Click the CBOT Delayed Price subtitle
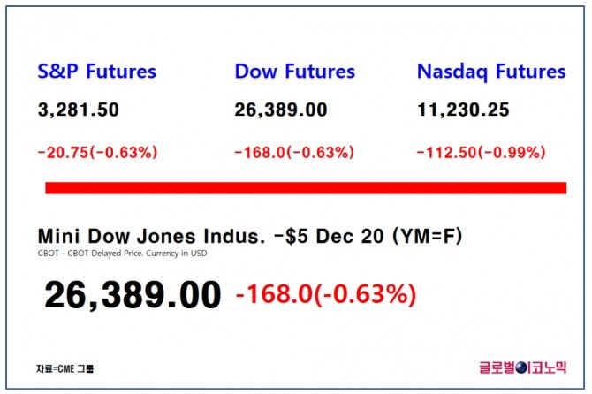 [x=124, y=254]
